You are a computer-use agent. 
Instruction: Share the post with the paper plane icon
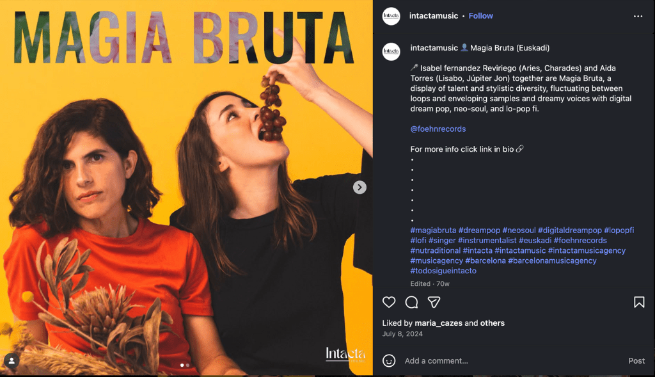(x=434, y=301)
